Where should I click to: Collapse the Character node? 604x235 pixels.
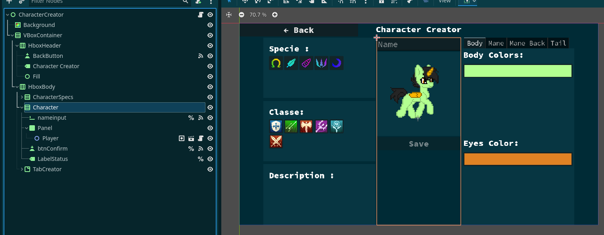(22, 107)
